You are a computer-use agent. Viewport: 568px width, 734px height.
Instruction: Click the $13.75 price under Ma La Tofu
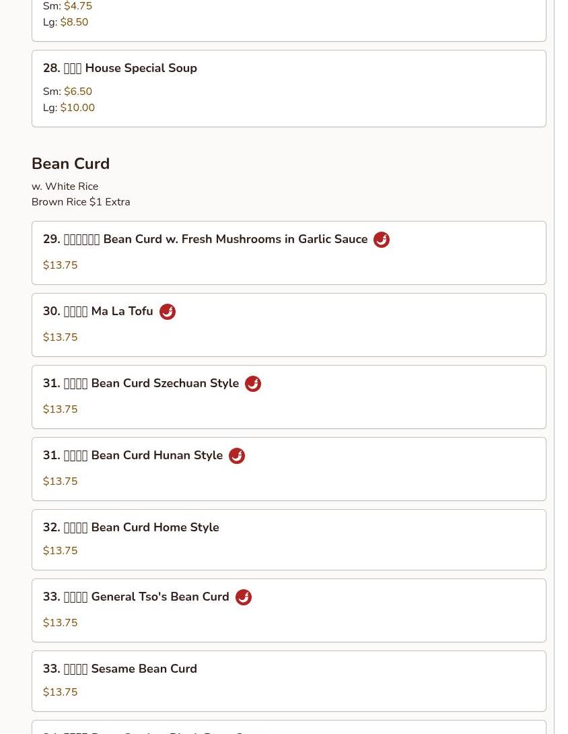[x=60, y=337]
